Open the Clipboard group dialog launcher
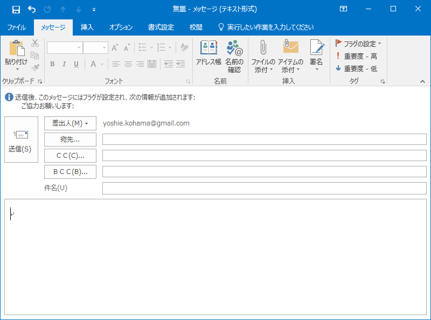This screenshot has height=320, width=431. (40, 82)
